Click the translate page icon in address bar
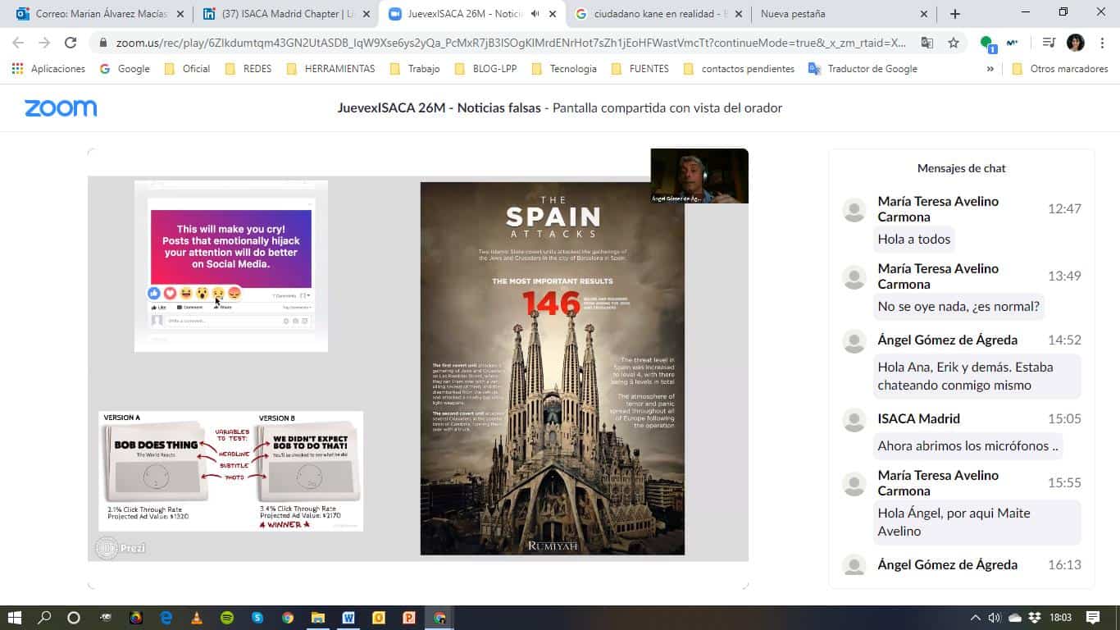 927,43
